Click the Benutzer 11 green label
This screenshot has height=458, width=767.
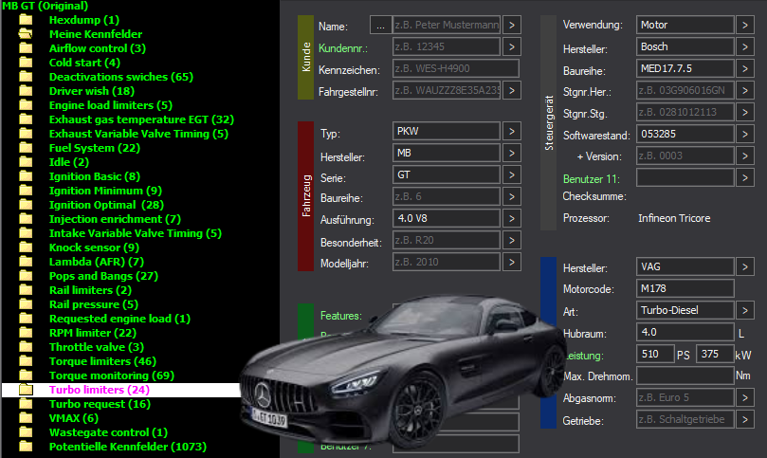pos(592,179)
